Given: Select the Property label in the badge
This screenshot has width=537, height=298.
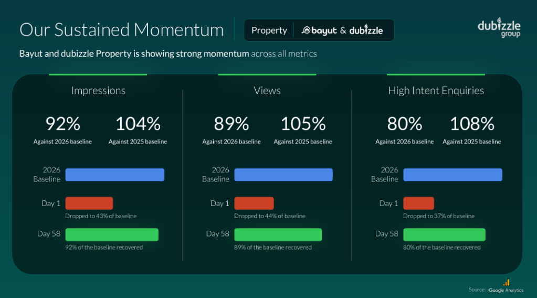Looking at the screenshot, I should click(269, 30).
